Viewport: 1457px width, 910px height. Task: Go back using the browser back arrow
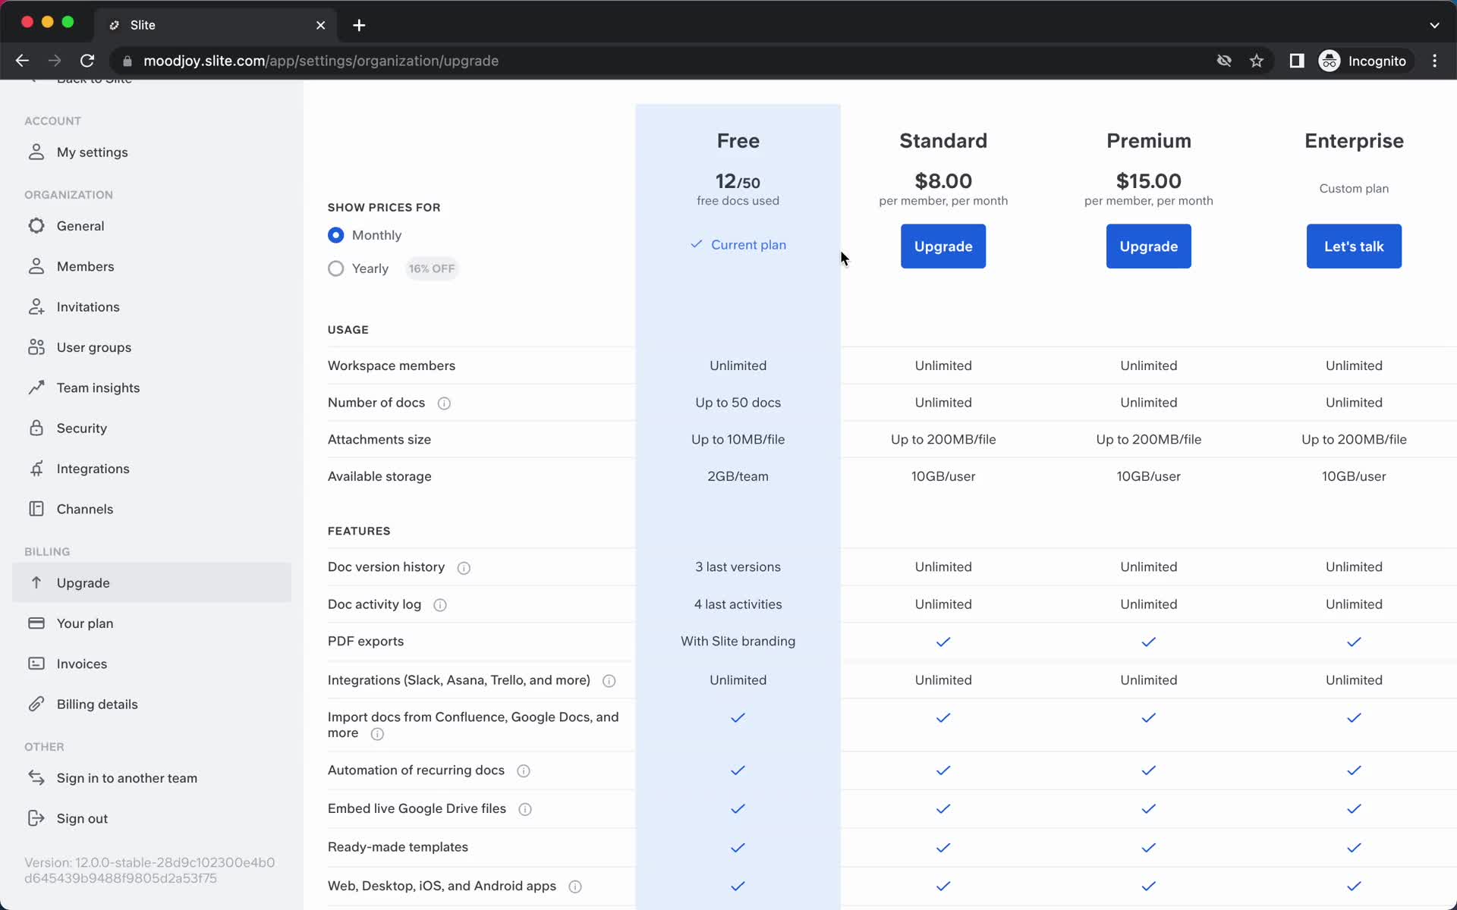click(22, 61)
